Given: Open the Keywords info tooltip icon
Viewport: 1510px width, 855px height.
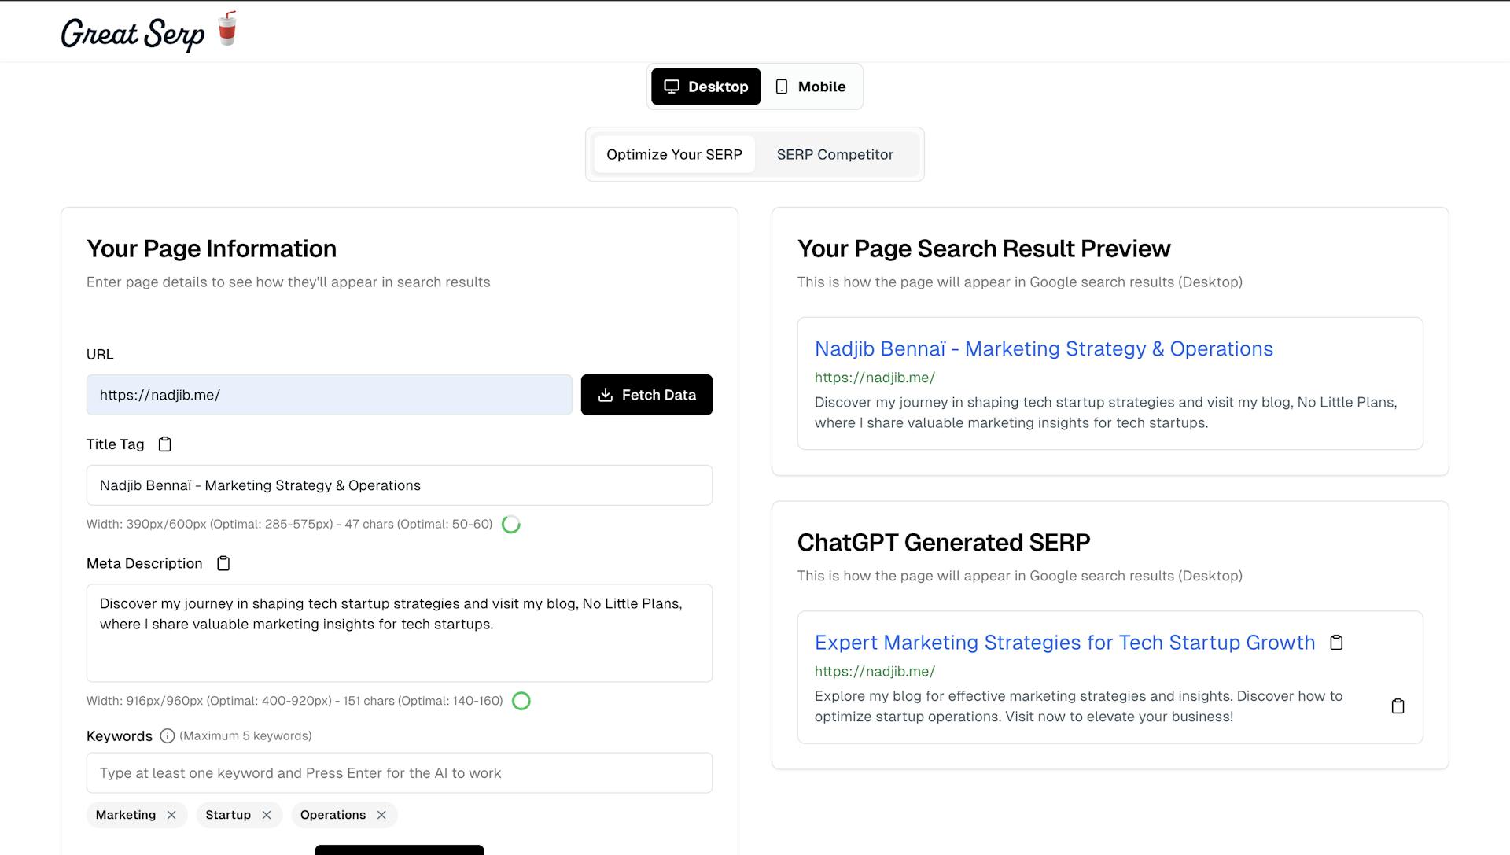Looking at the screenshot, I should [x=167, y=735].
